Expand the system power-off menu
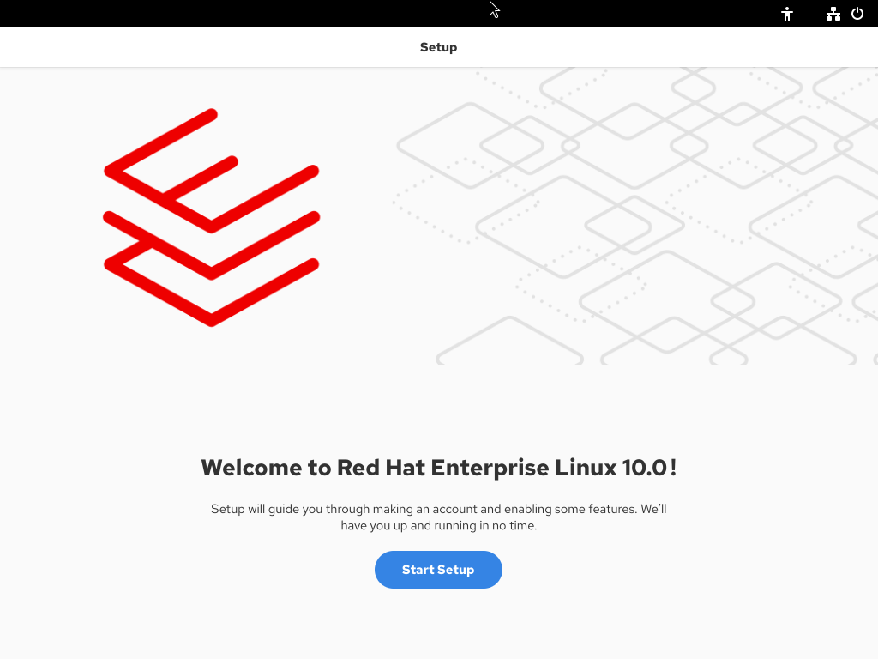Screen dimensions: 878x659 pyautogui.click(x=857, y=14)
